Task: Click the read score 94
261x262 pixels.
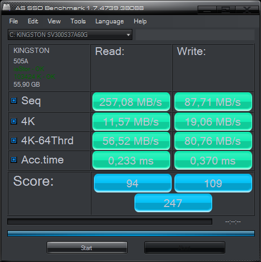Action: (133, 183)
